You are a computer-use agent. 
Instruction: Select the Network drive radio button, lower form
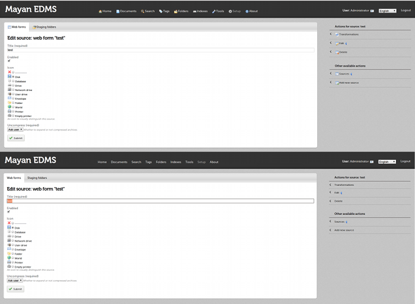(x=12, y=240)
